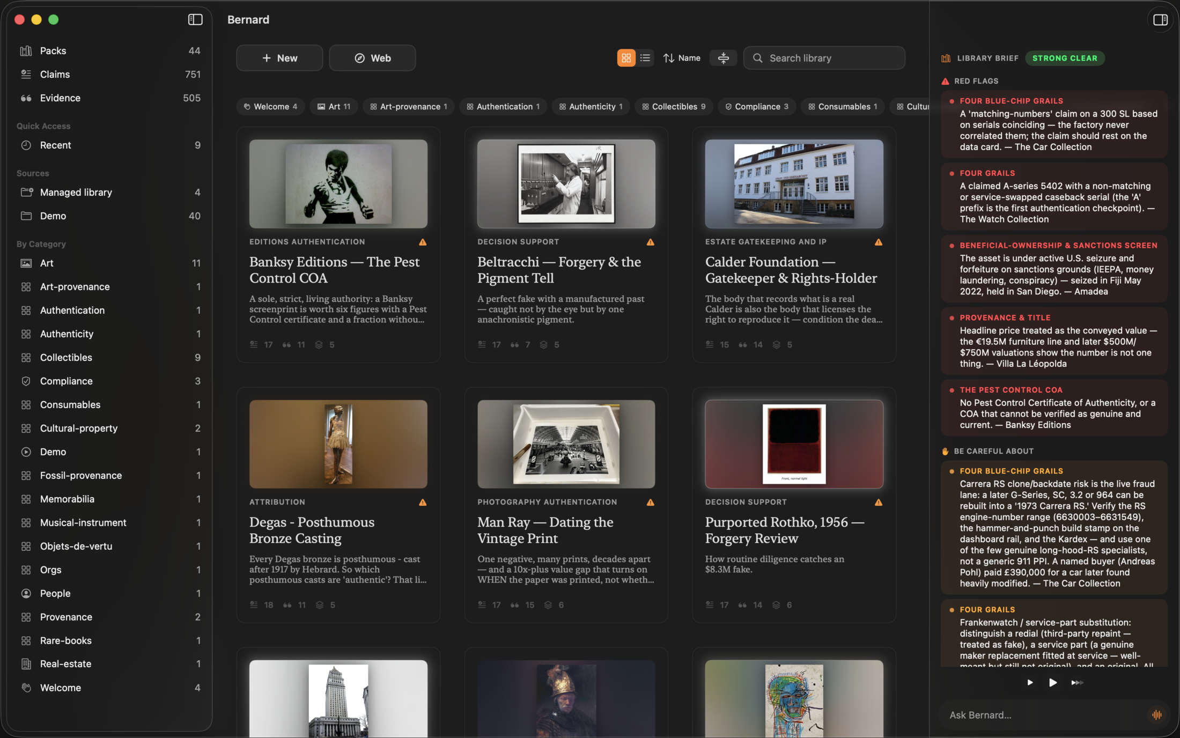Filter by the Authentication chip
1180x738 pixels.
pyautogui.click(x=503, y=107)
